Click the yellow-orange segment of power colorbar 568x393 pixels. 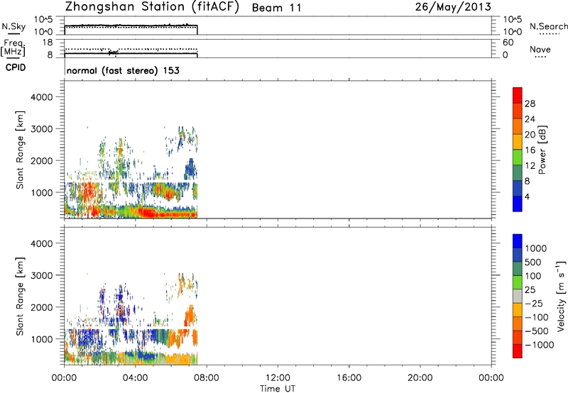[x=518, y=141]
